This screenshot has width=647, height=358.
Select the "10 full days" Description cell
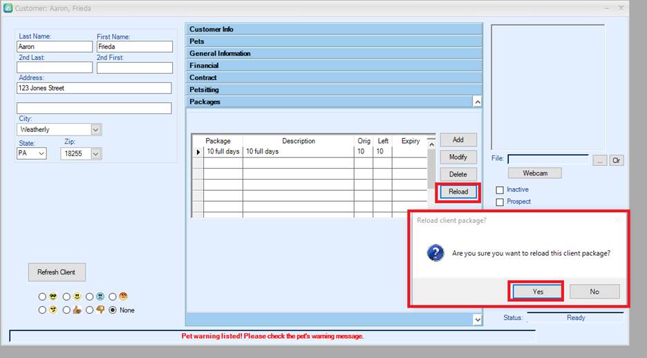click(299, 152)
